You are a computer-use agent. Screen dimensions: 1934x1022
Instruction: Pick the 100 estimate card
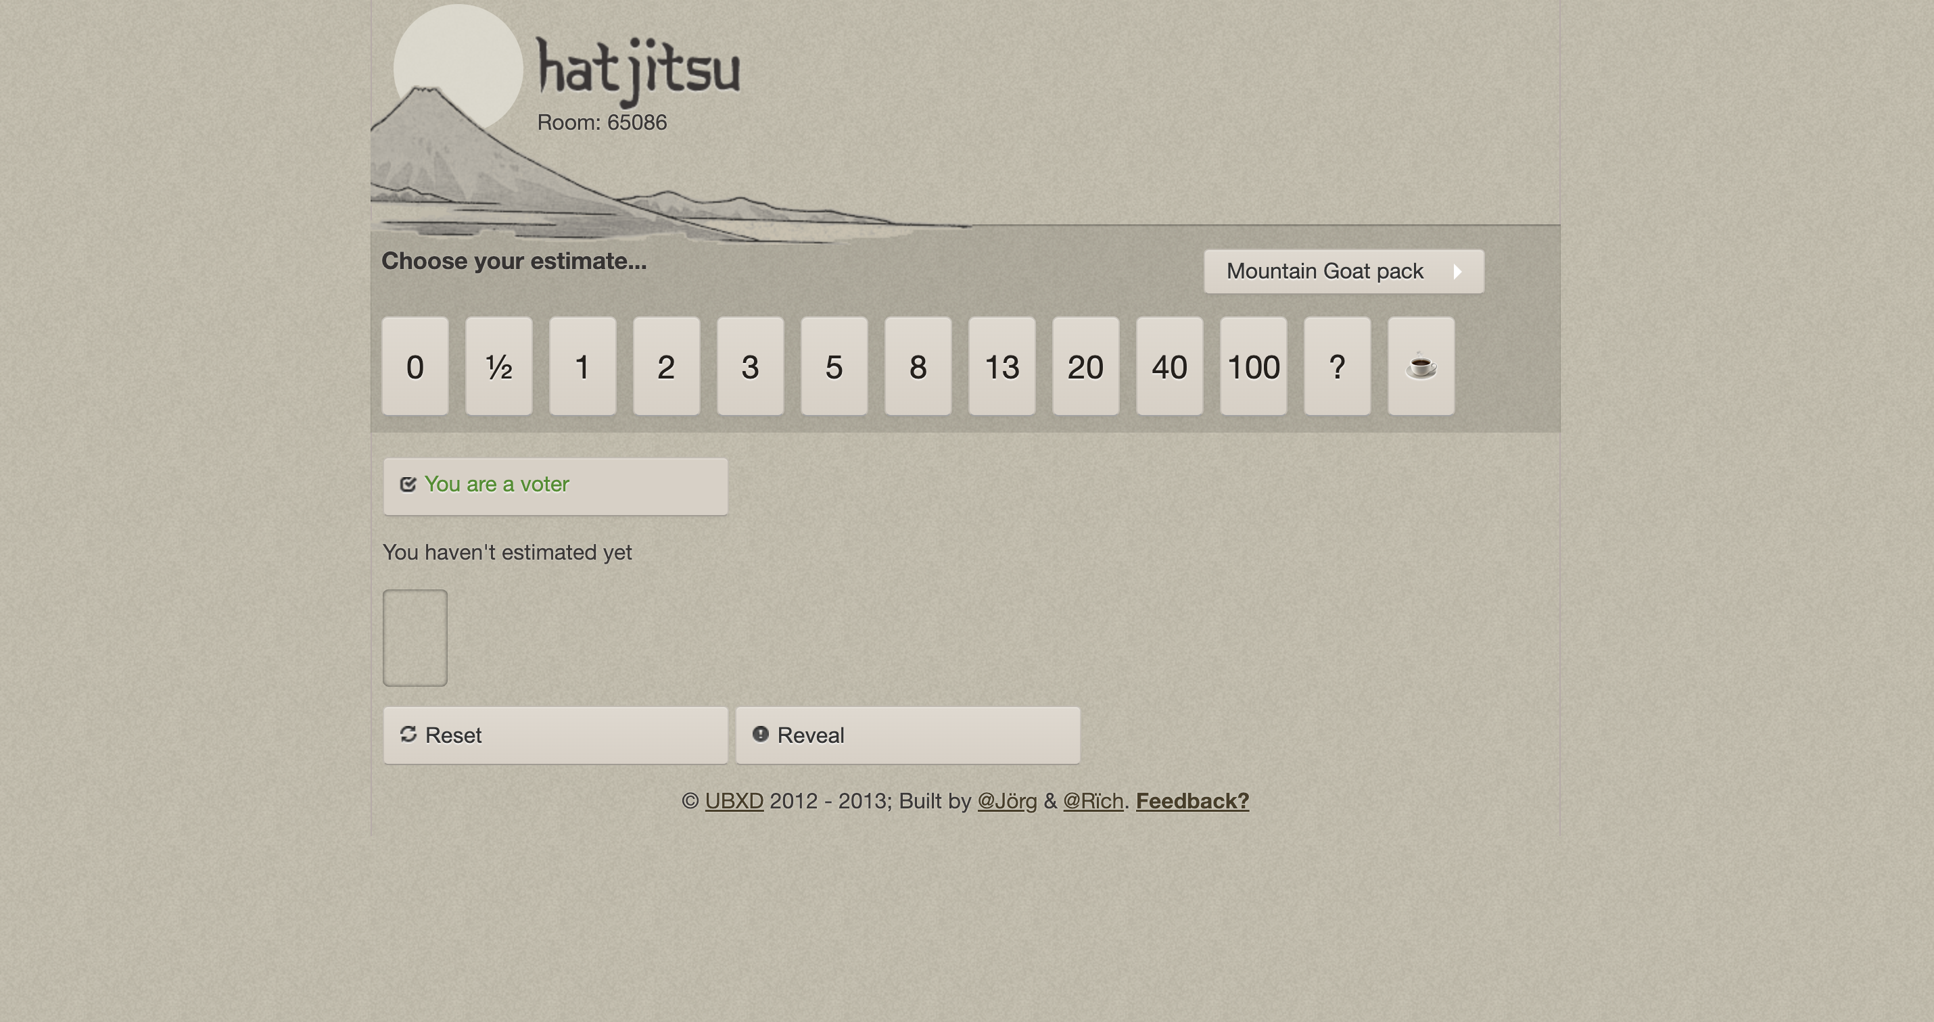pyautogui.click(x=1253, y=366)
